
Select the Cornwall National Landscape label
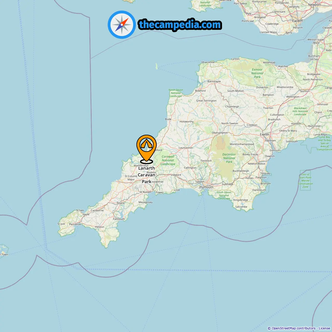point(168,160)
